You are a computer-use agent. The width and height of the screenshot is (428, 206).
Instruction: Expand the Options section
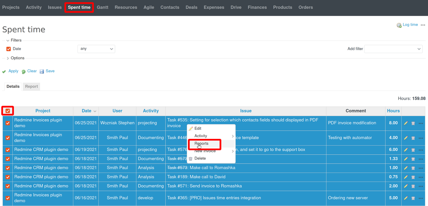(17, 58)
